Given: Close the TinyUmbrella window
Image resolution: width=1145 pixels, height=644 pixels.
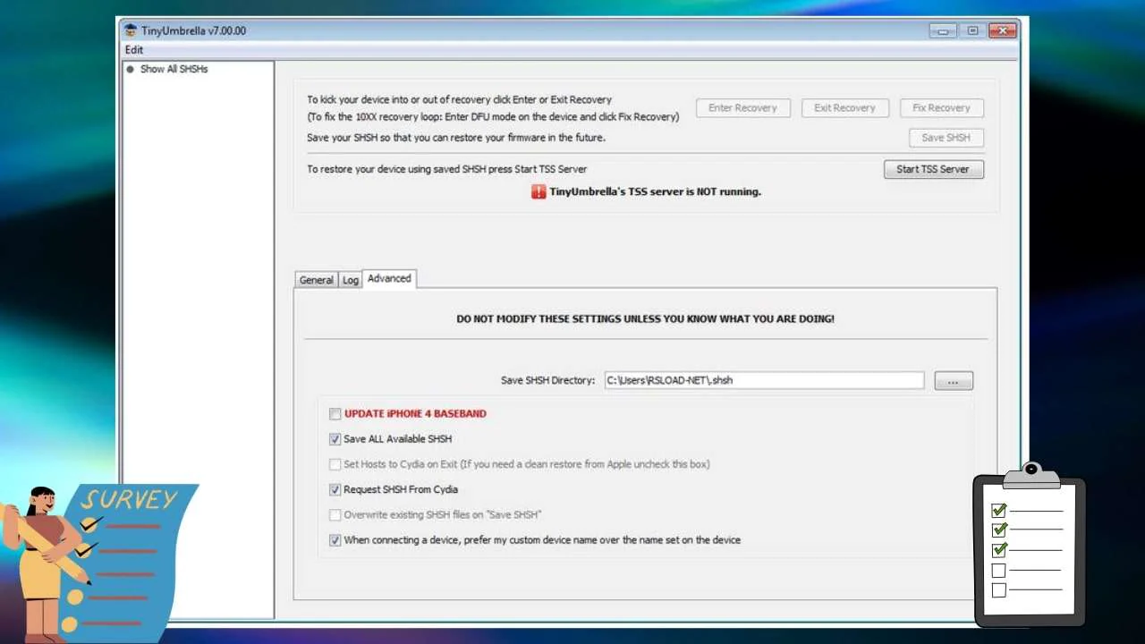Looking at the screenshot, I should click(x=1003, y=30).
